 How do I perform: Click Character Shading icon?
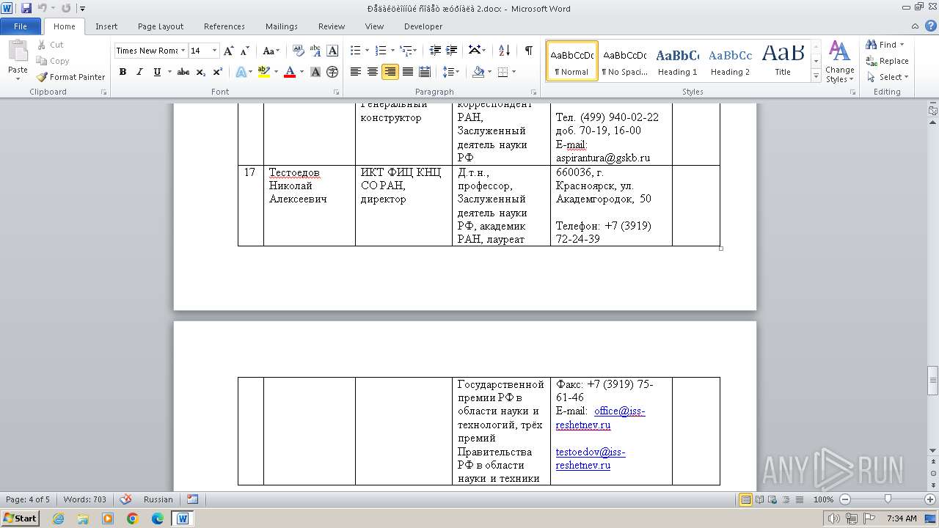pyautogui.click(x=315, y=72)
